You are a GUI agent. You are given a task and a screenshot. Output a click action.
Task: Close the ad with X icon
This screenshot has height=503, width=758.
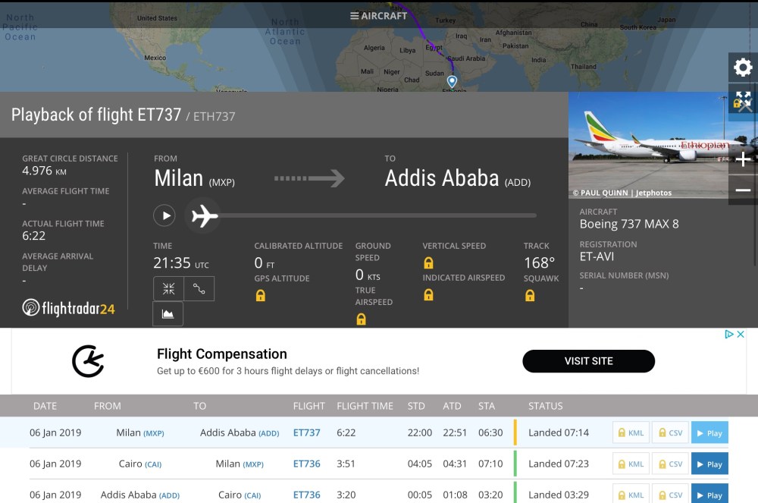point(741,335)
